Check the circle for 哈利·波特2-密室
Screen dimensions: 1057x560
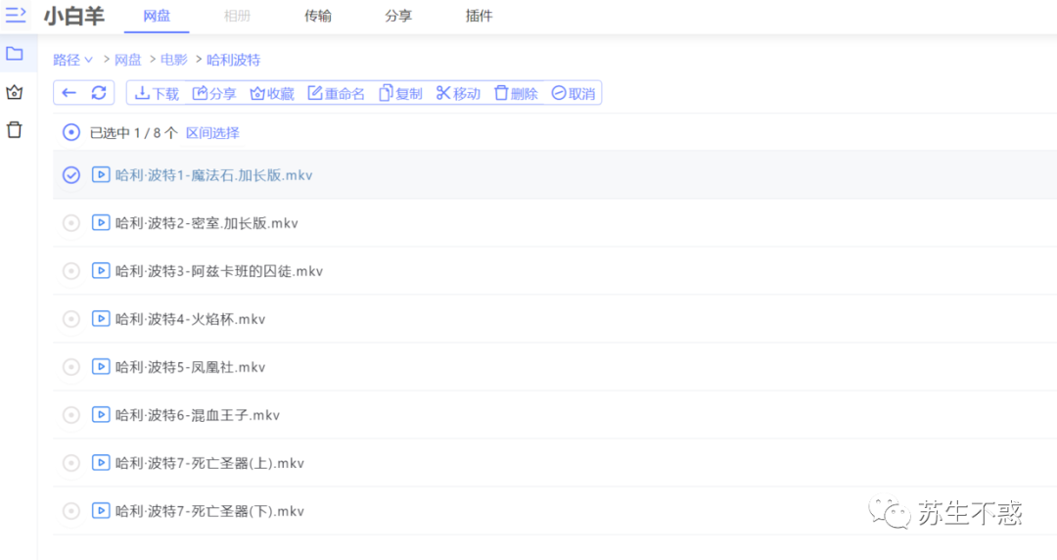(x=70, y=222)
